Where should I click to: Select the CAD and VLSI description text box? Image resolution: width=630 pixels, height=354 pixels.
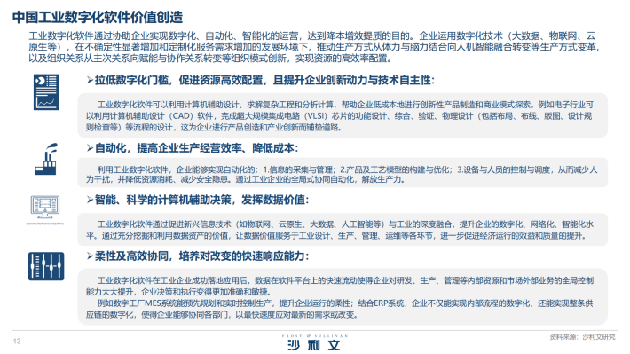click(x=343, y=115)
